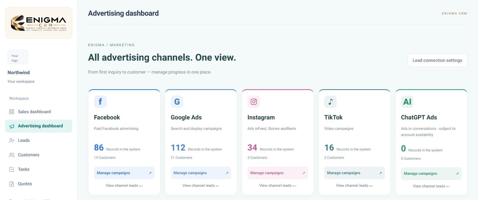The image size is (478, 200).
Task: Open Lead connection settings
Action: tap(437, 60)
